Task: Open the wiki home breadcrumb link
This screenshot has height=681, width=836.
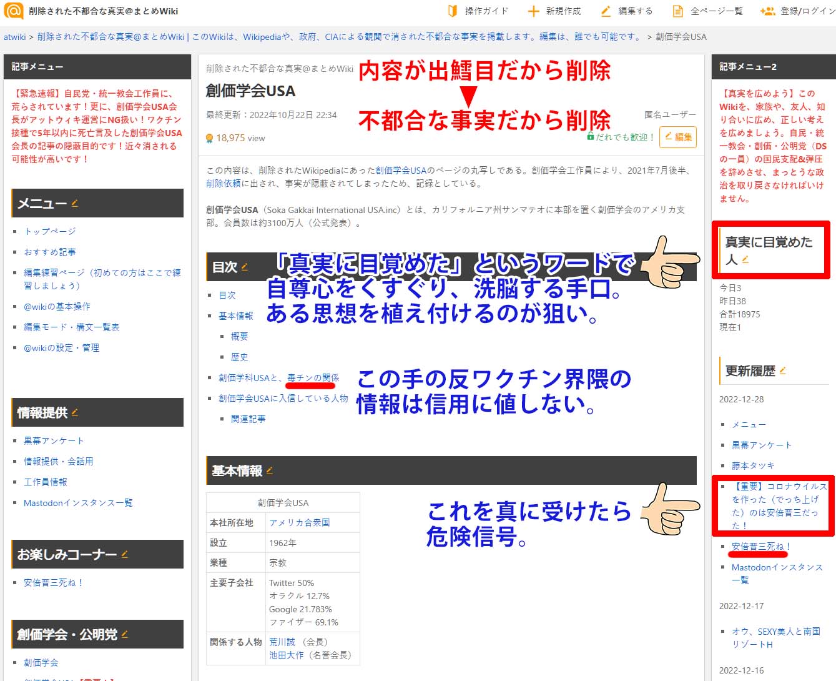Action: tap(340, 37)
